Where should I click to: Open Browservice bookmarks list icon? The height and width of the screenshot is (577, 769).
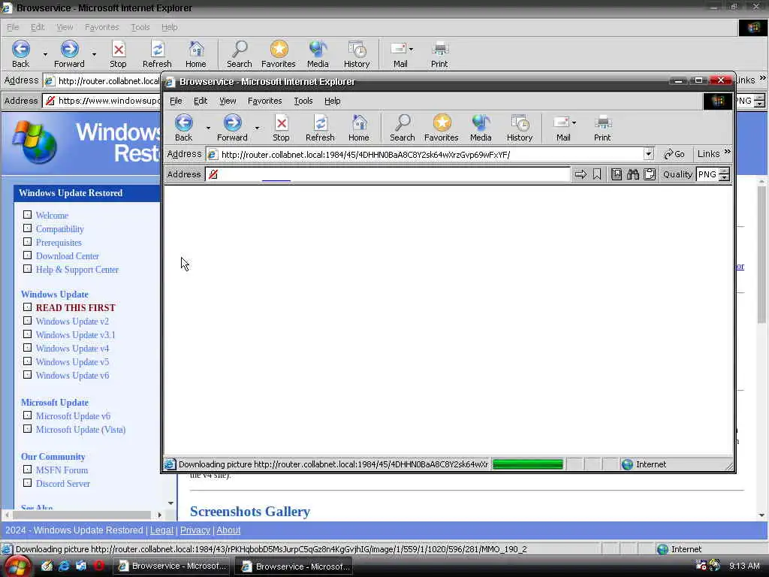(617, 174)
